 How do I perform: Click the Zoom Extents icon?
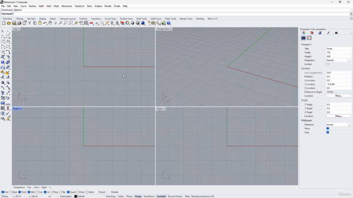coord(71,23)
